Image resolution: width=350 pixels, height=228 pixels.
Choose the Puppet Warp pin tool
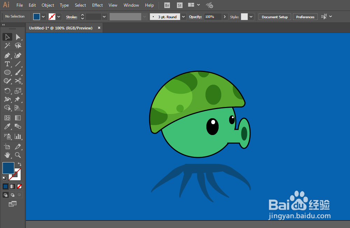point(18,99)
